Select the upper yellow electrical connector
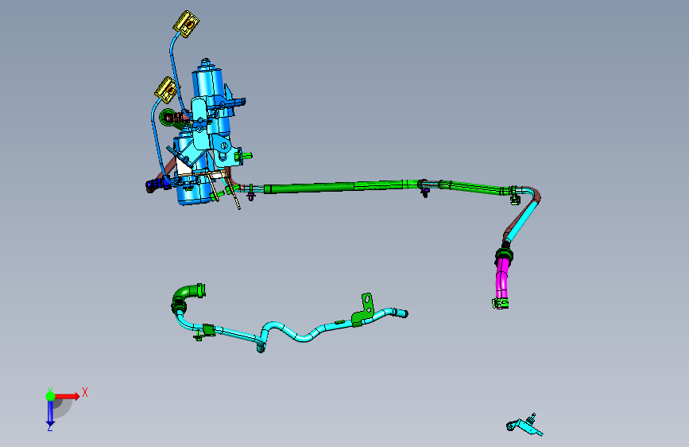Viewport: 689px width, 447px height. click(x=186, y=24)
